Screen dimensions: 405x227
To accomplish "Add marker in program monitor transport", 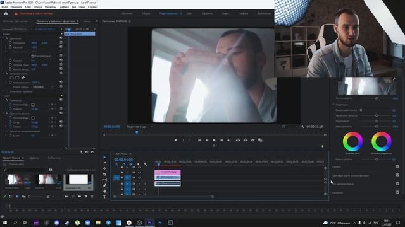I will click(x=176, y=140).
